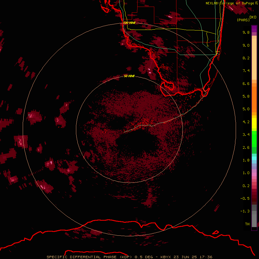Viewport: 259px width, 259px height.
Task: Click the 8.2 color scale value
Action: point(246,58)
